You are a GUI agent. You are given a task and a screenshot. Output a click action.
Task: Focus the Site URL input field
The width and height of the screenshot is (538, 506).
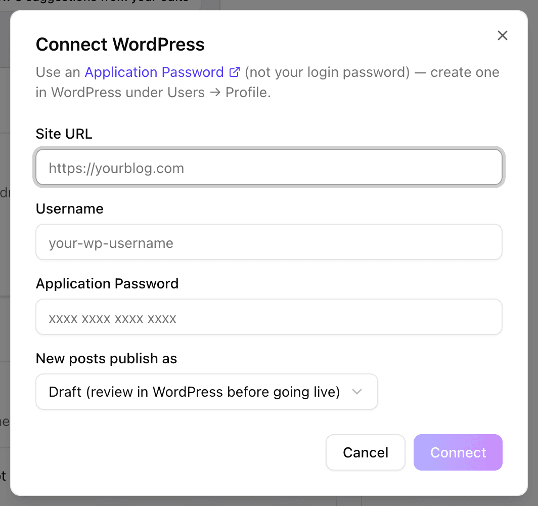[x=269, y=167]
